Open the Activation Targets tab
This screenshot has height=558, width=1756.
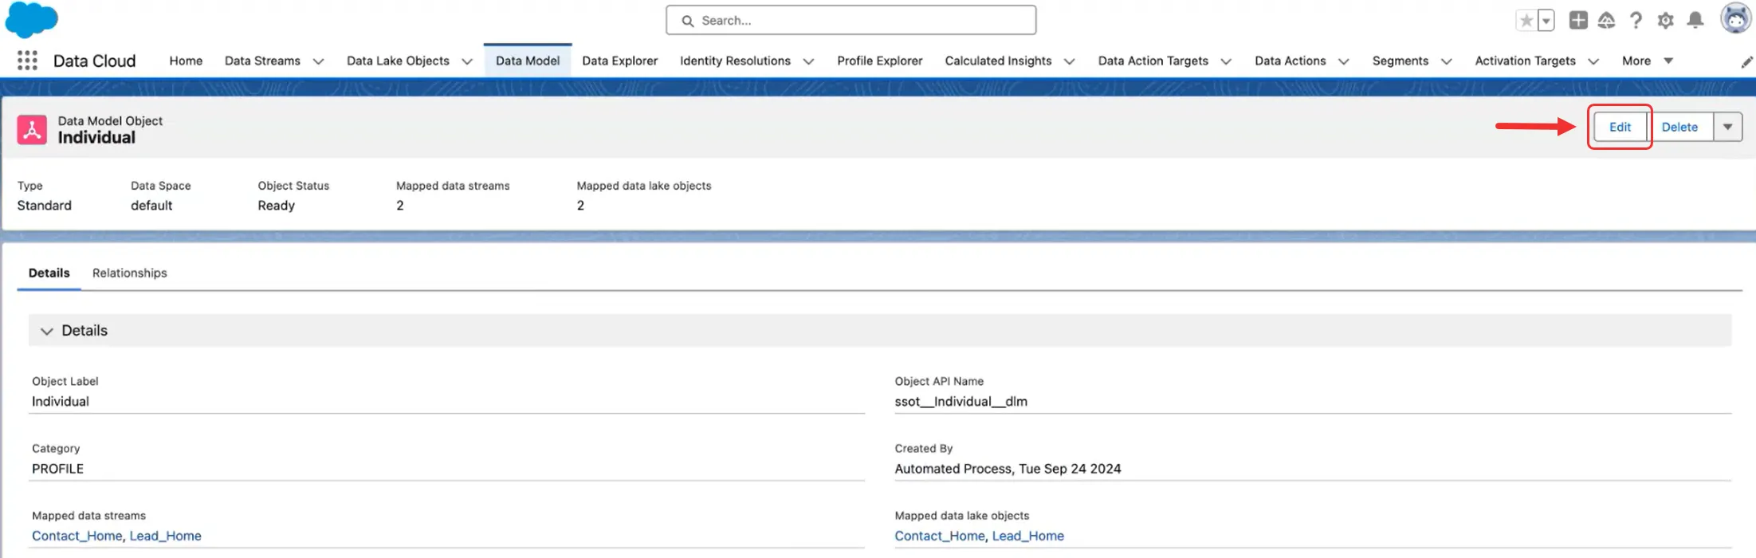[x=1525, y=61]
